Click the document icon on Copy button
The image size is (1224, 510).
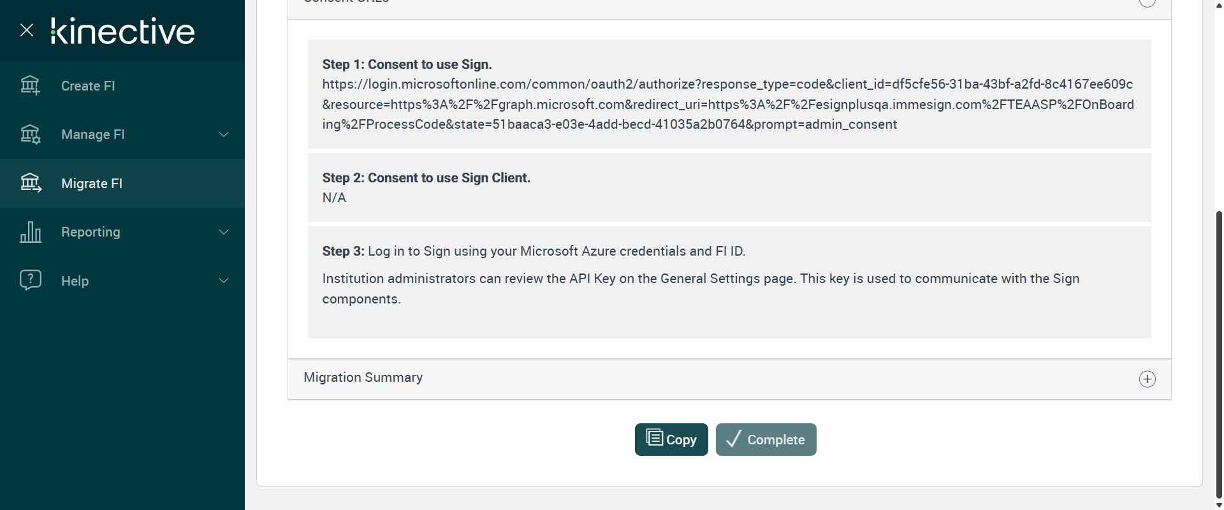coord(654,438)
